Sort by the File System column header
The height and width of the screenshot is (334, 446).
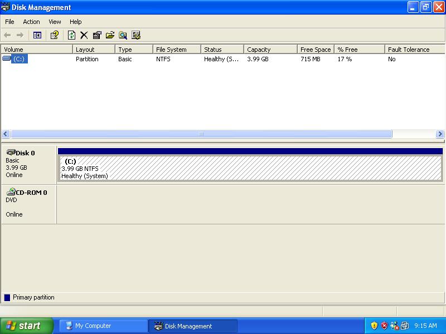pyautogui.click(x=177, y=50)
